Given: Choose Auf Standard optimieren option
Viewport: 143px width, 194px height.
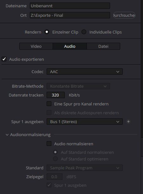Looking at the screenshot, I should [x=55, y=159].
